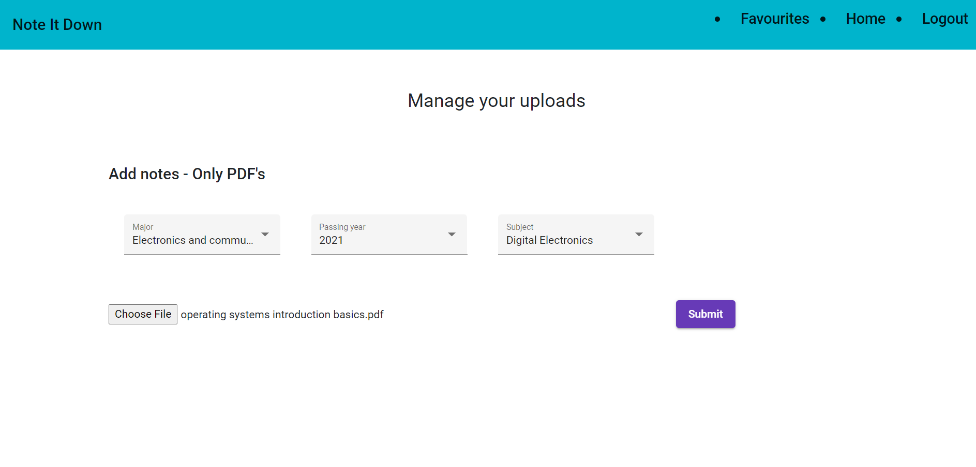Click the chevron icon in the Major field

coord(265,234)
